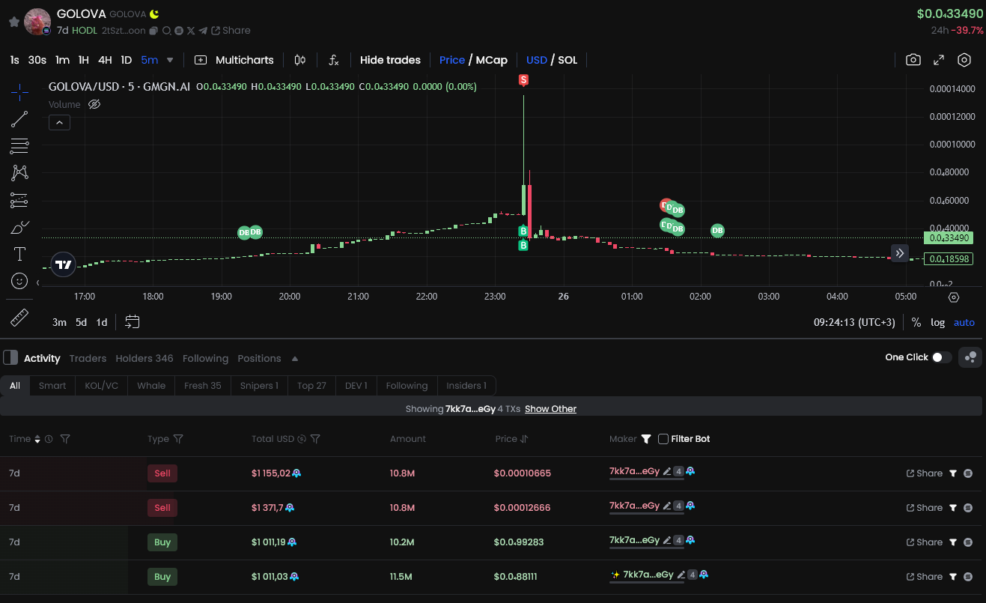Image resolution: width=986 pixels, height=603 pixels.
Task: Open the emoji icons drawing tool
Action: click(19, 281)
